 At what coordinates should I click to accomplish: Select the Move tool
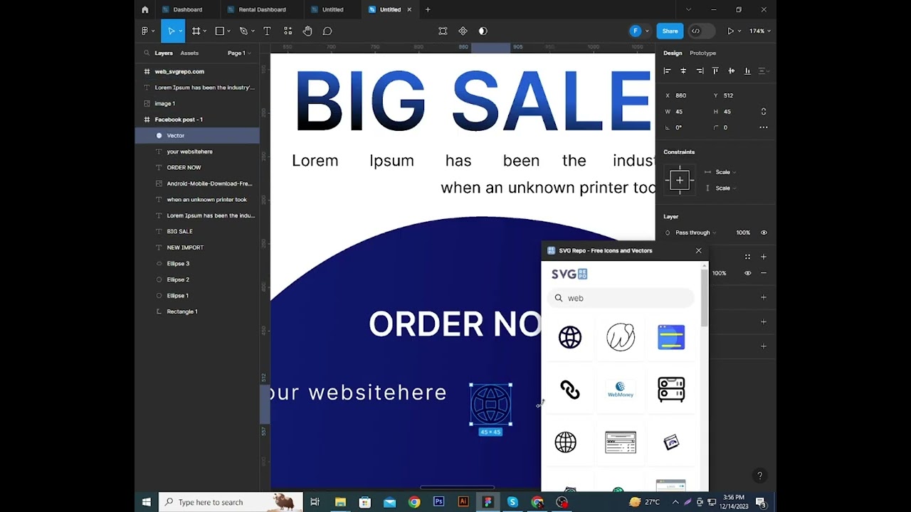pos(171,31)
